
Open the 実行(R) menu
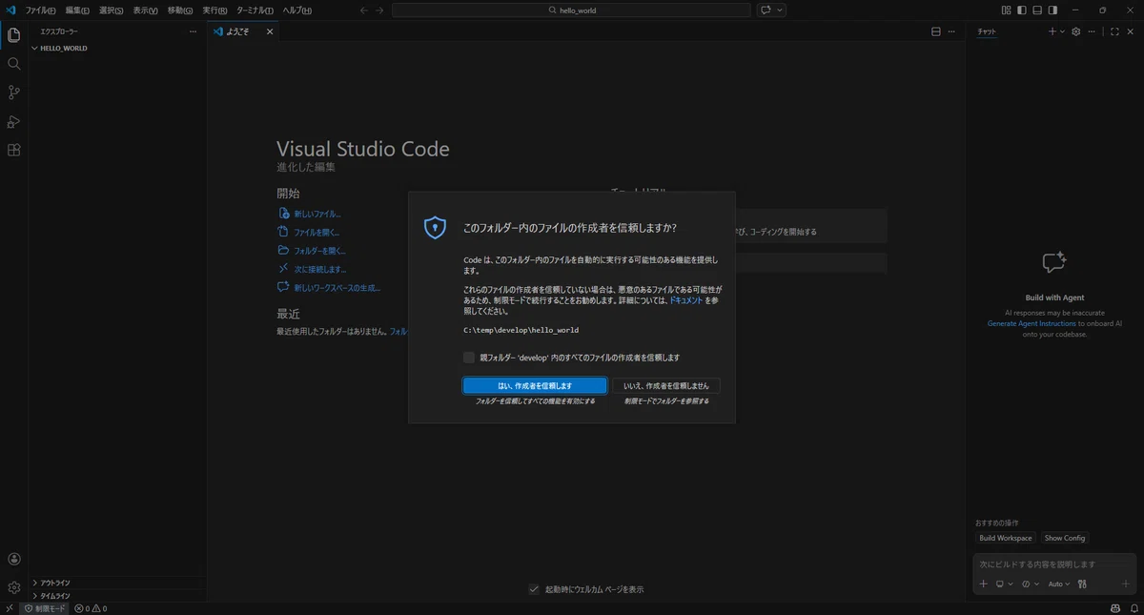pos(214,10)
